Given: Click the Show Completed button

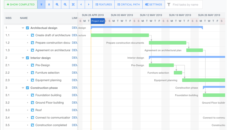Looking at the screenshot, I should tap(21, 4).
